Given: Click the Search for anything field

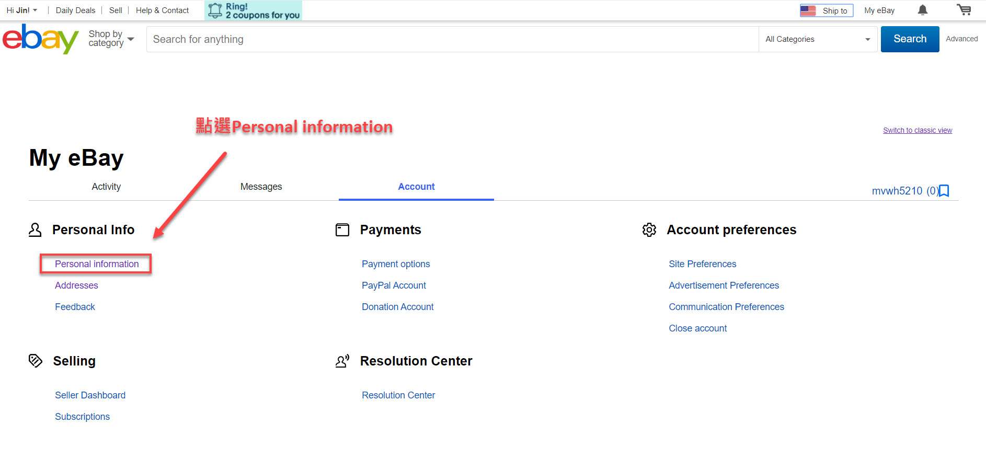Looking at the screenshot, I should [x=452, y=39].
